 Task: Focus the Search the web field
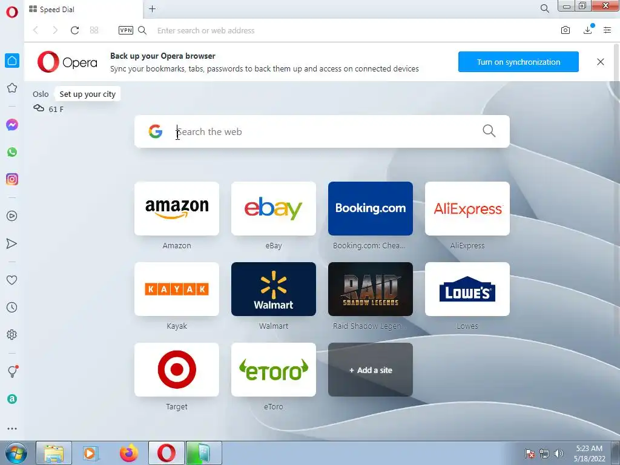[322, 131]
